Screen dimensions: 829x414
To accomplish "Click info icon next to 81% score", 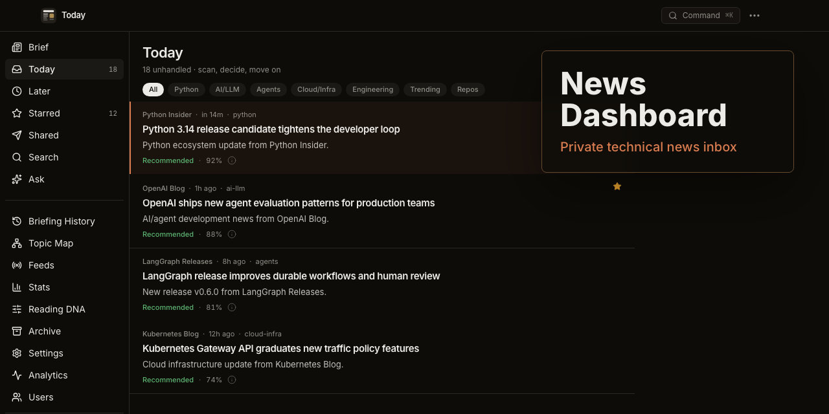I will 232,307.
